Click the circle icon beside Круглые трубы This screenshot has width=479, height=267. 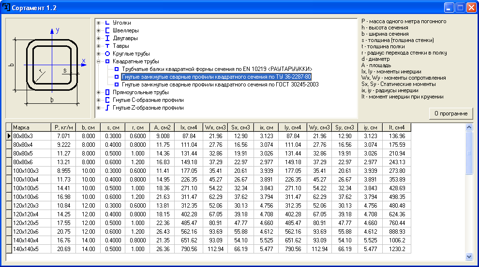107,54
